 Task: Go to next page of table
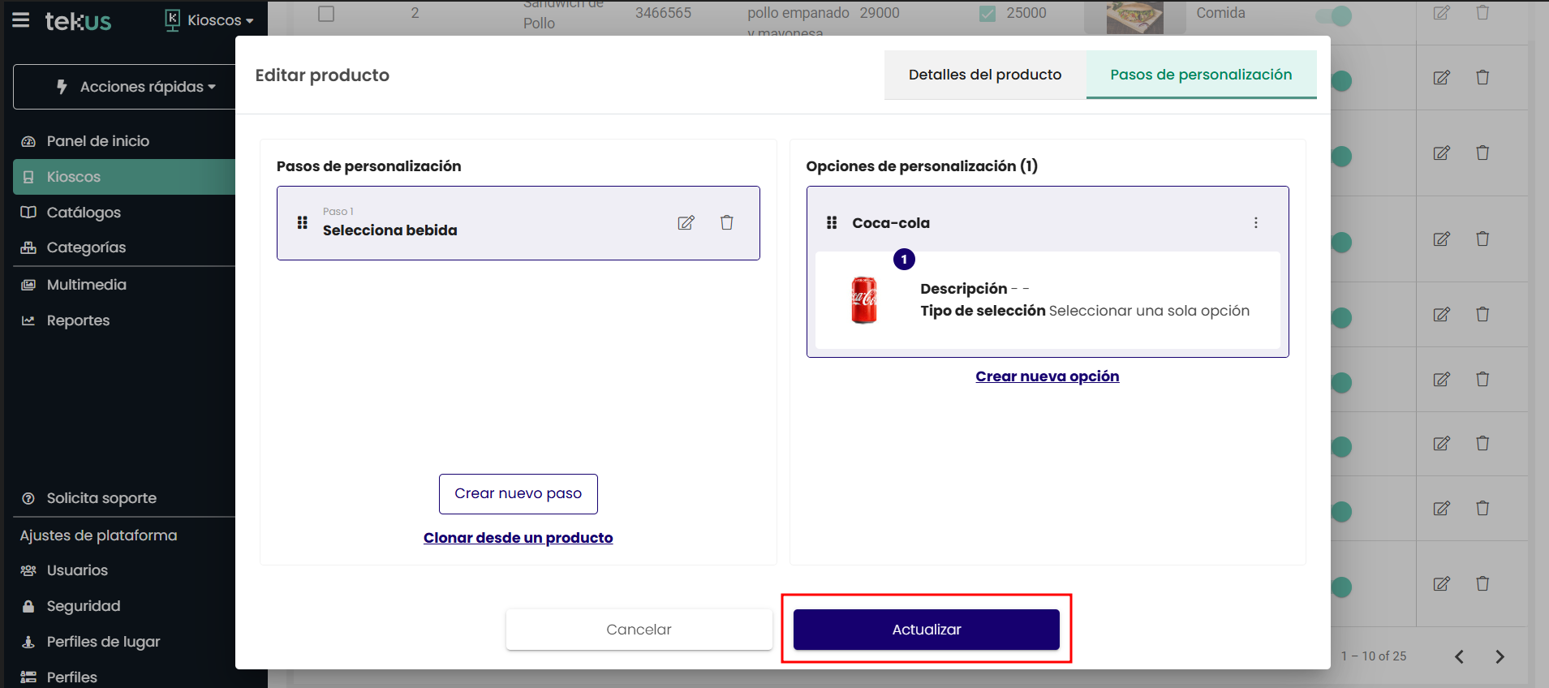pos(1500,656)
